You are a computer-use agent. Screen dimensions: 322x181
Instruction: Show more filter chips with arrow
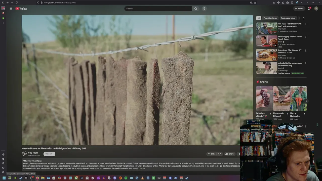[x=304, y=18]
